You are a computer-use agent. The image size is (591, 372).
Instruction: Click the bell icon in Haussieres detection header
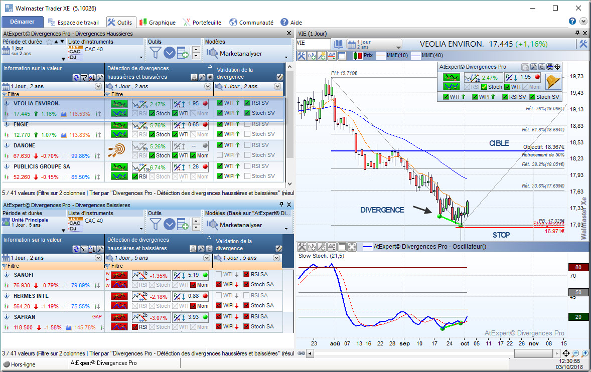point(194,77)
